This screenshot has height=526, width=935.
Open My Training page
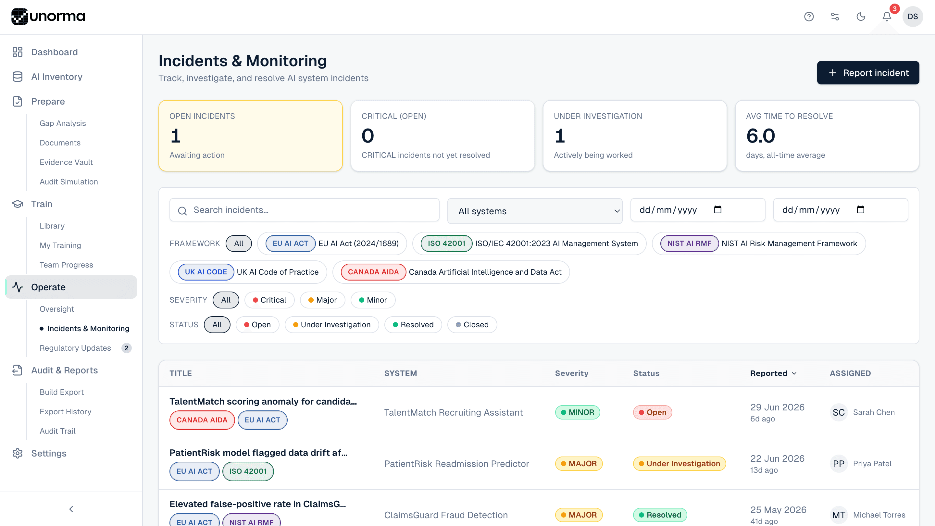[x=61, y=245]
